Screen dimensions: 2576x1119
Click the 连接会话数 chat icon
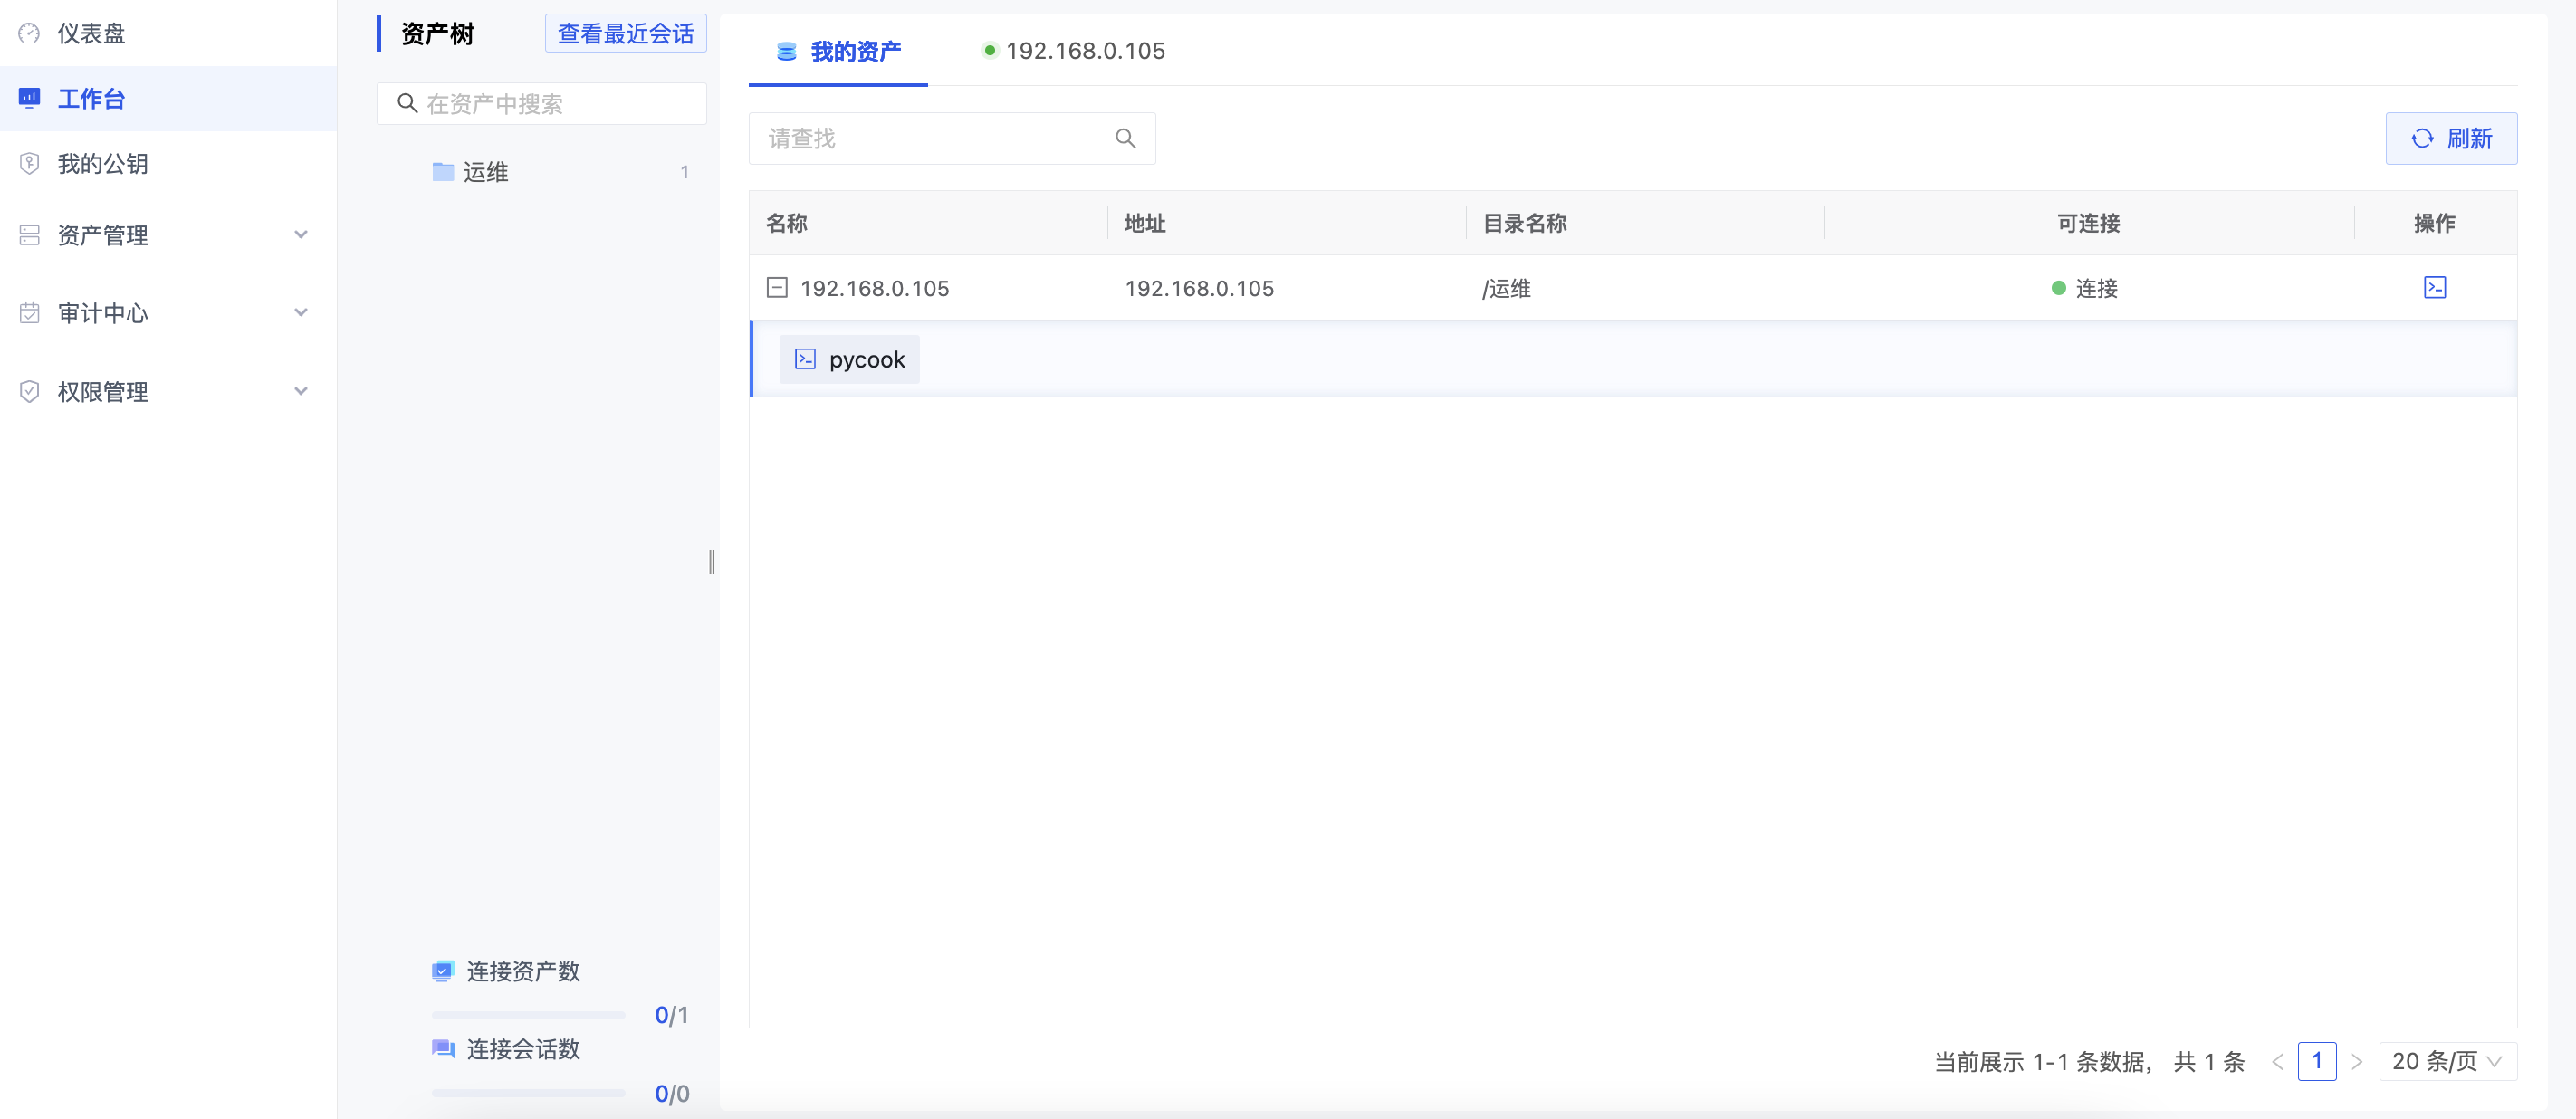442,1048
